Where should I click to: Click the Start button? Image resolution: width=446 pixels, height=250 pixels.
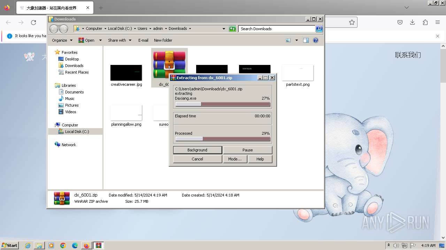tap(10, 245)
